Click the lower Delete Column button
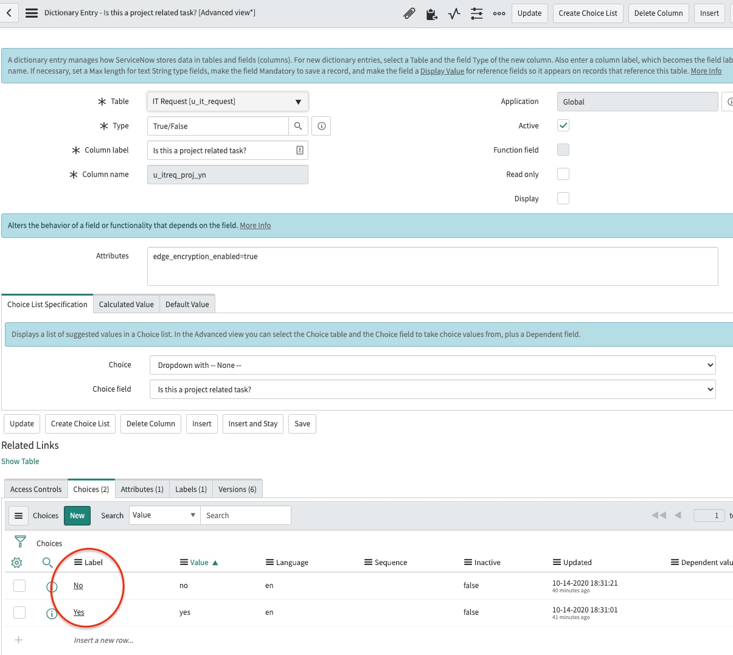 [151, 424]
